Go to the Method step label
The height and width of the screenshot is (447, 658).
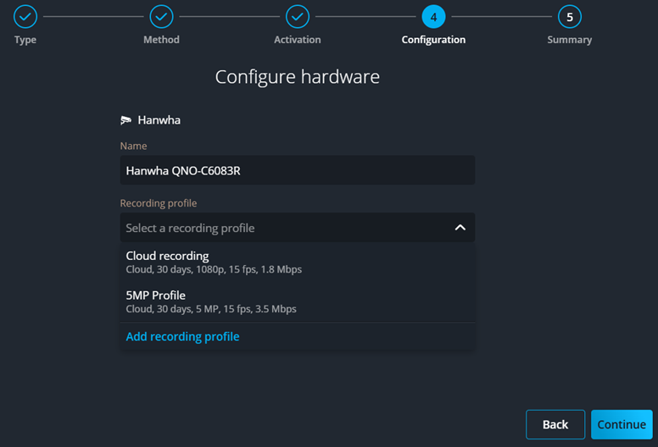[161, 40]
